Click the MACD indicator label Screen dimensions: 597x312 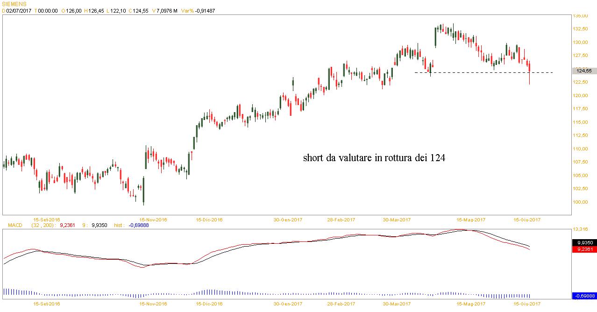point(15,225)
